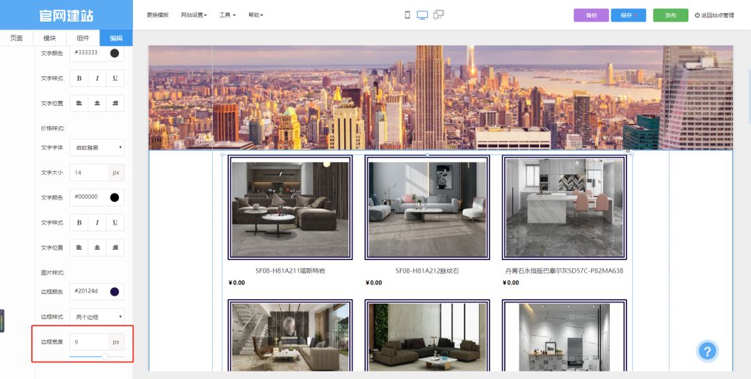
Task: Expand the 边框样式 dropdown showing 两个边框
Action: 97,316
